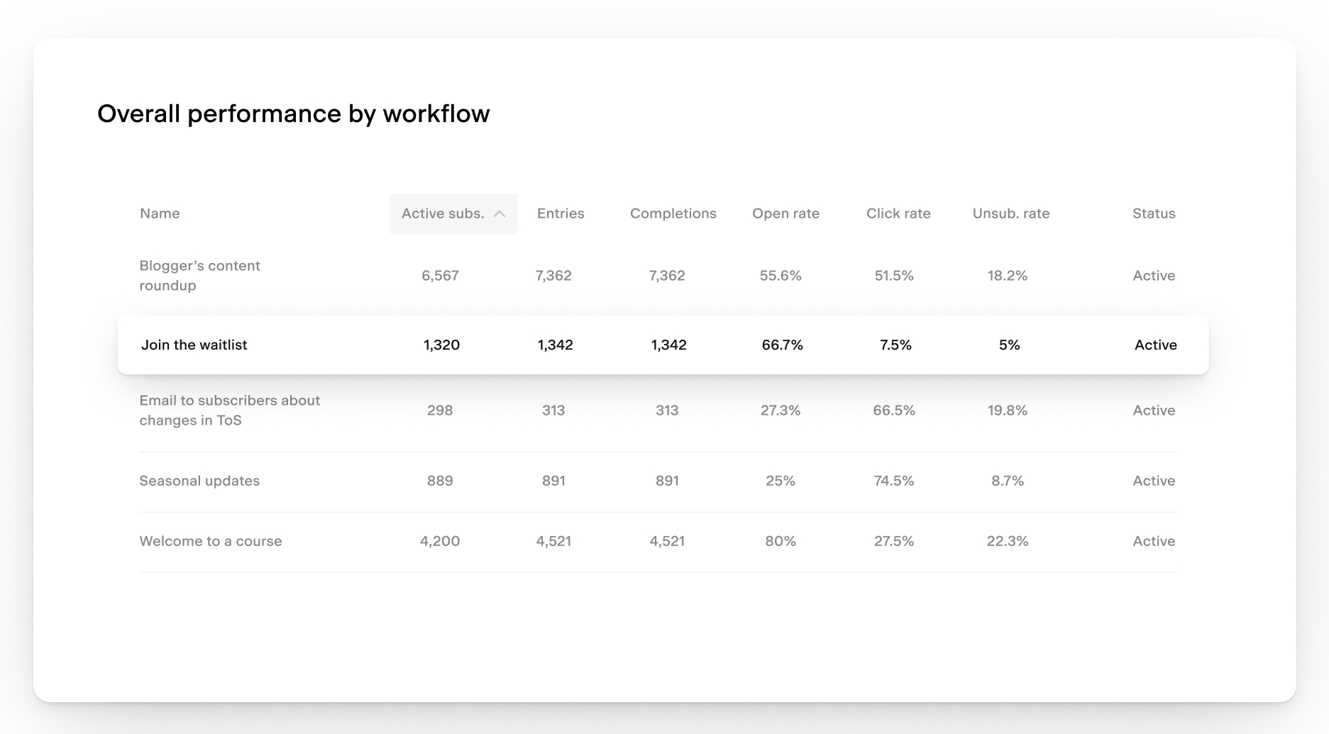1329x734 pixels.
Task: Click the 66.7% open rate value
Action: point(783,345)
